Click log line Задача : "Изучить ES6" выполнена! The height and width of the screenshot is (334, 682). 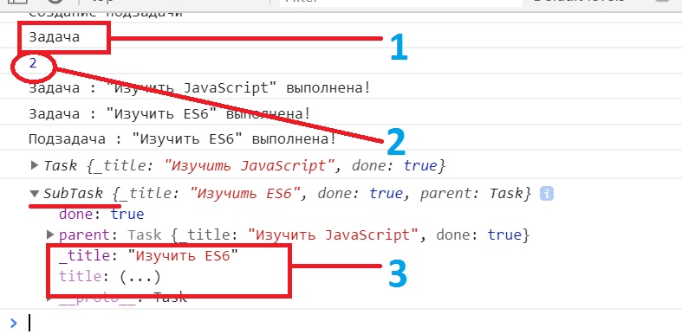click(x=170, y=114)
